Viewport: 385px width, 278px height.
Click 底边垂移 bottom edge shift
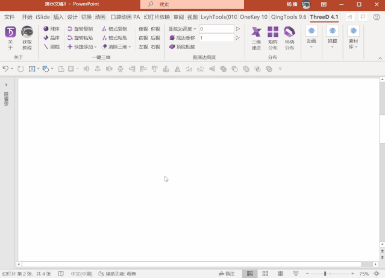click(x=182, y=37)
